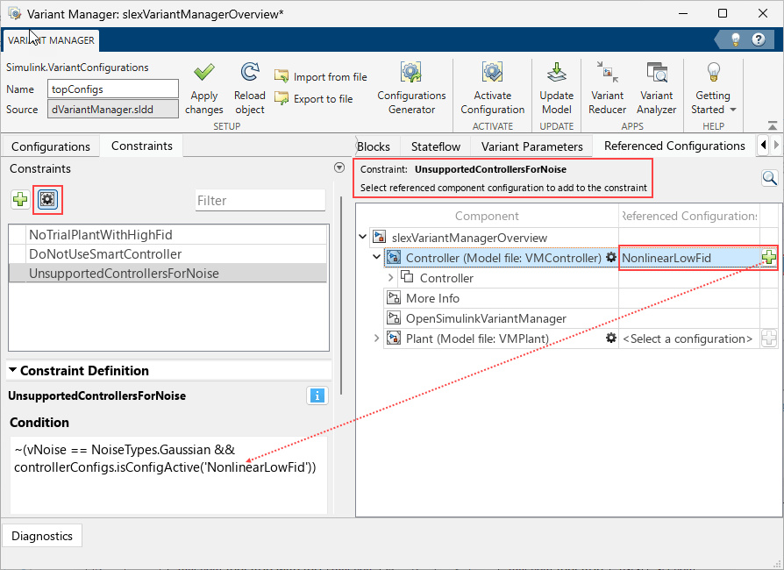Viewport: 784px width, 570px height.
Task: Select the NoTrialPlantWithHighFid constraint
Action: pyautogui.click(x=168, y=234)
